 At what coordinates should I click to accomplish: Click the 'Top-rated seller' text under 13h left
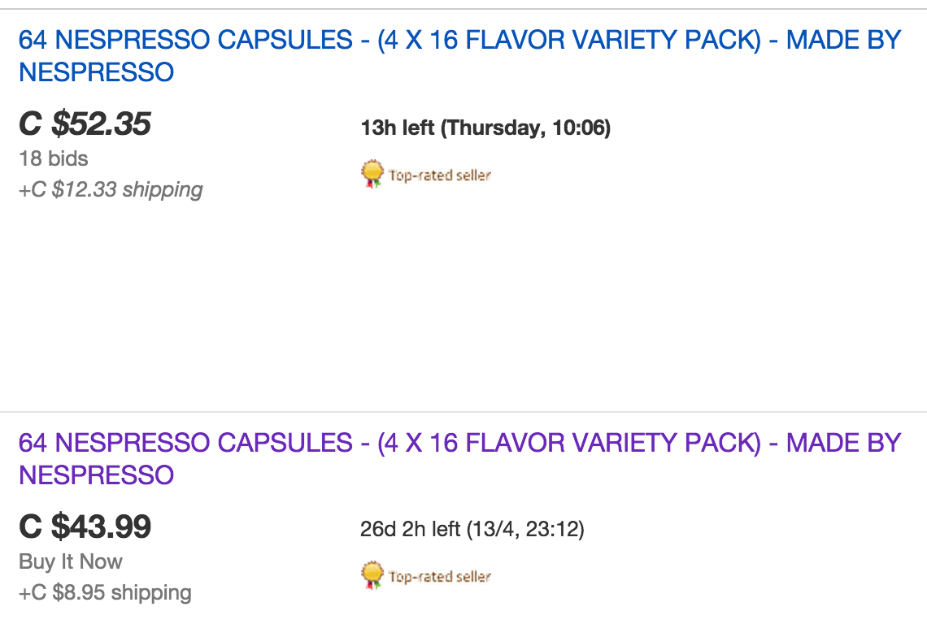tap(440, 175)
